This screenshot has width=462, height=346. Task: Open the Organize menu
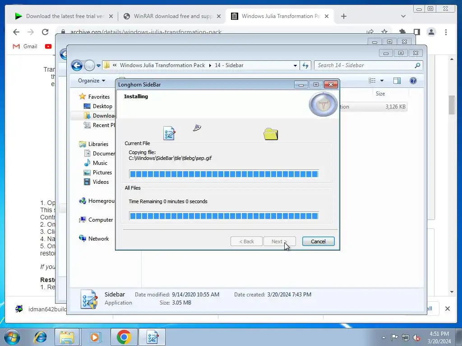tap(91, 81)
